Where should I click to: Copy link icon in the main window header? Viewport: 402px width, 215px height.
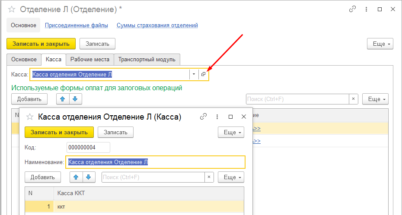[x=353, y=9]
